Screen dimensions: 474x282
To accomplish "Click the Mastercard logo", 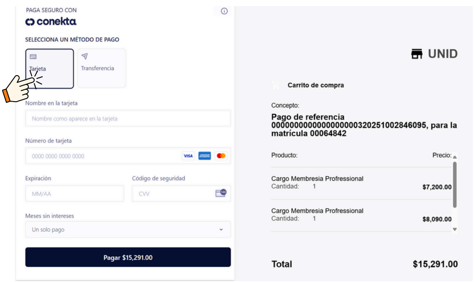I will click(221, 156).
